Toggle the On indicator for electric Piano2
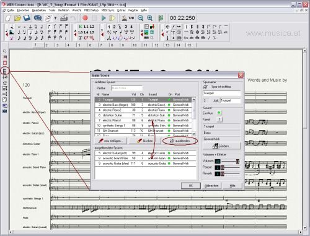 click(169, 110)
